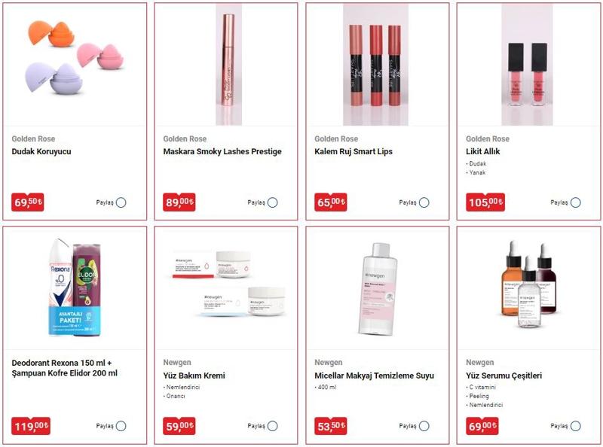
Task: Select Paylaş circle for Likit Allık
Action: click(x=576, y=202)
